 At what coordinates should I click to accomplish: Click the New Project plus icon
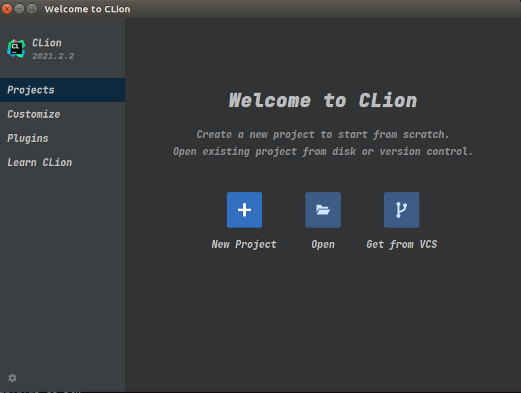(x=244, y=210)
